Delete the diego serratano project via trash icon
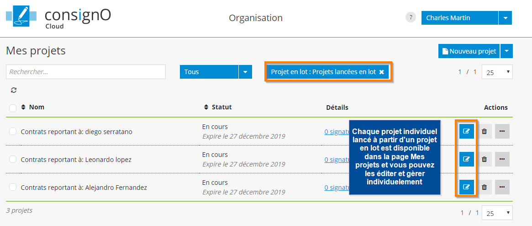 pyautogui.click(x=484, y=131)
